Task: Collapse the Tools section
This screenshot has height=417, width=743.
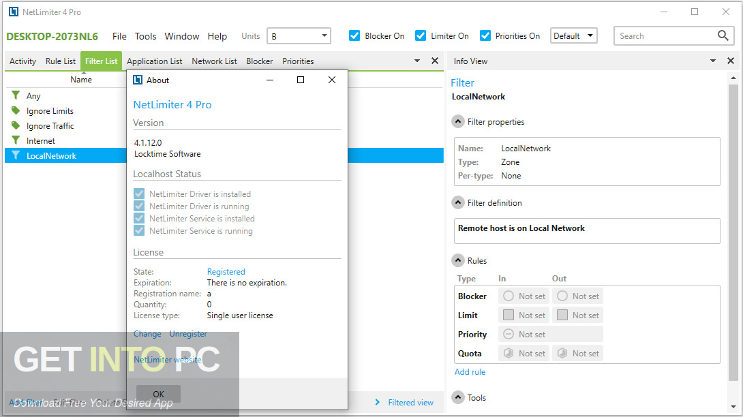Action: click(x=458, y=397)
